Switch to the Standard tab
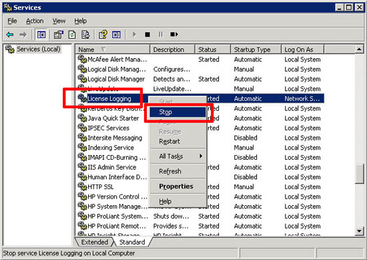 tap(132, 242)
